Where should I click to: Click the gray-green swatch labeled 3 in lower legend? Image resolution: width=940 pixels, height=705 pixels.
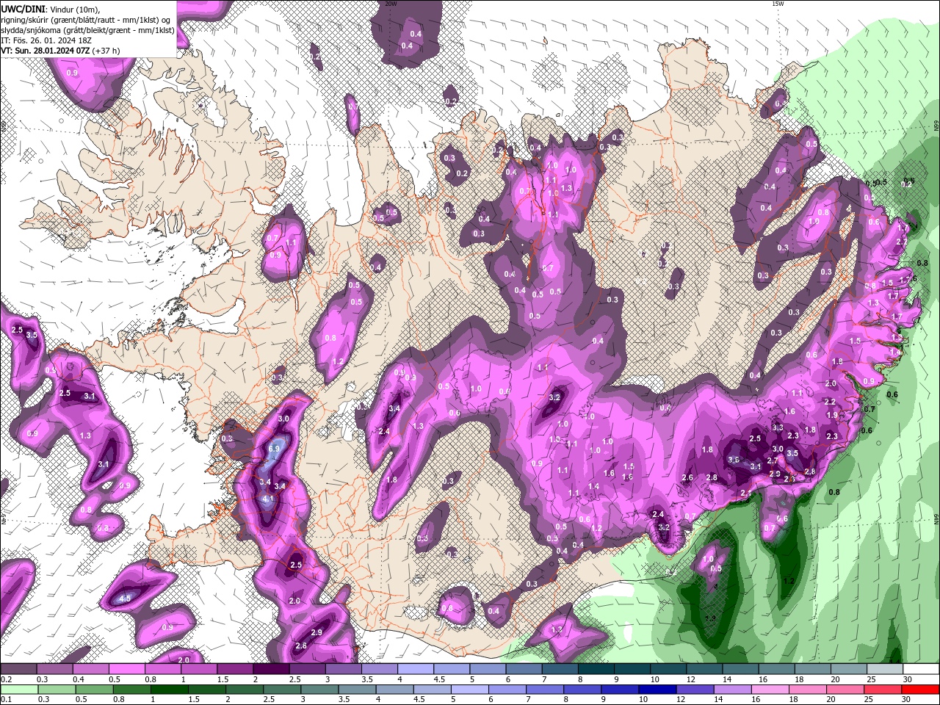tap(318, 690)
